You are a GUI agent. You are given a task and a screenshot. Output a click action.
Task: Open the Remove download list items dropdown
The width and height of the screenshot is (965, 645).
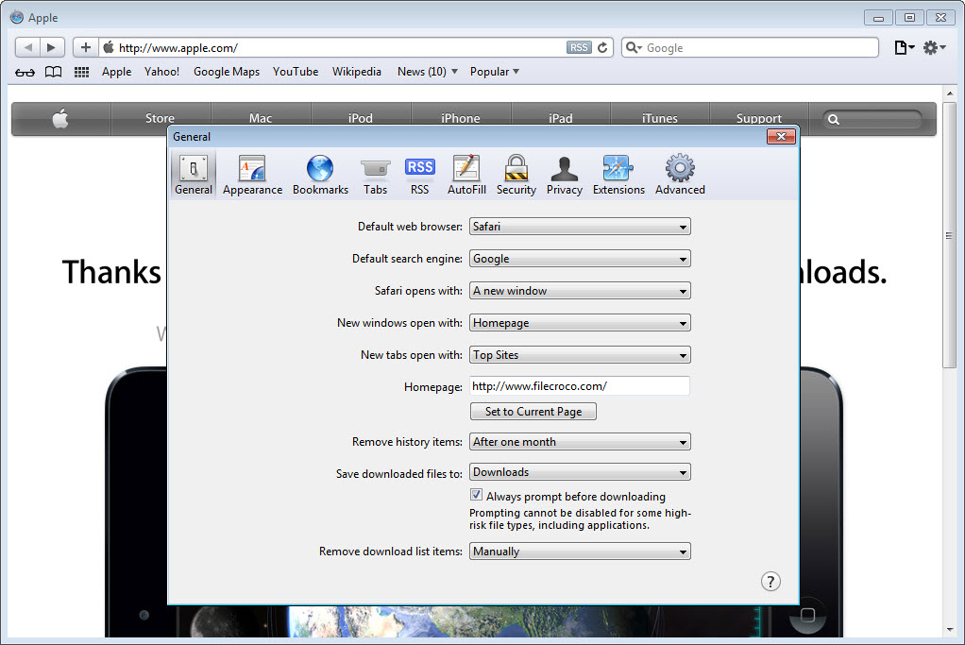(x=580, y=551)
